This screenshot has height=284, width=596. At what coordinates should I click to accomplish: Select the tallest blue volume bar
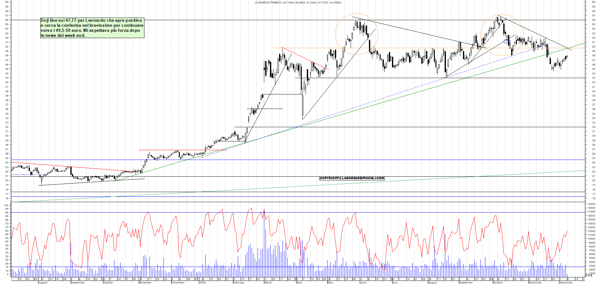pyautogui.click(x=264, y=236)
